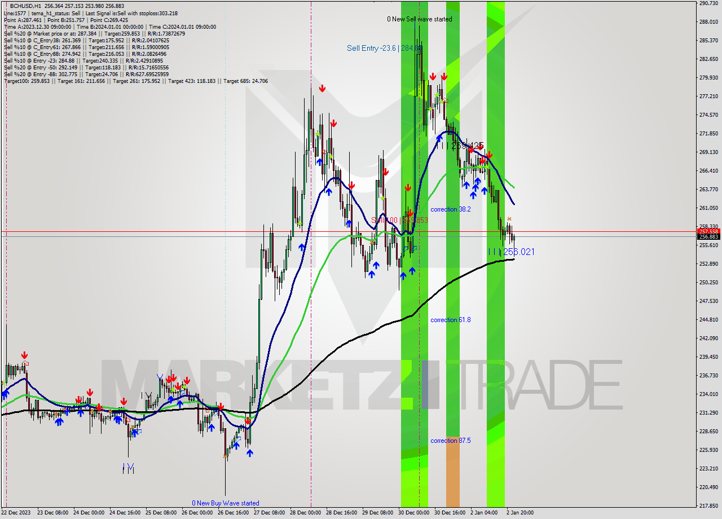Click the '26 Dec 16:00' time label
The image size is (722, 519).
tap(233, 513)
